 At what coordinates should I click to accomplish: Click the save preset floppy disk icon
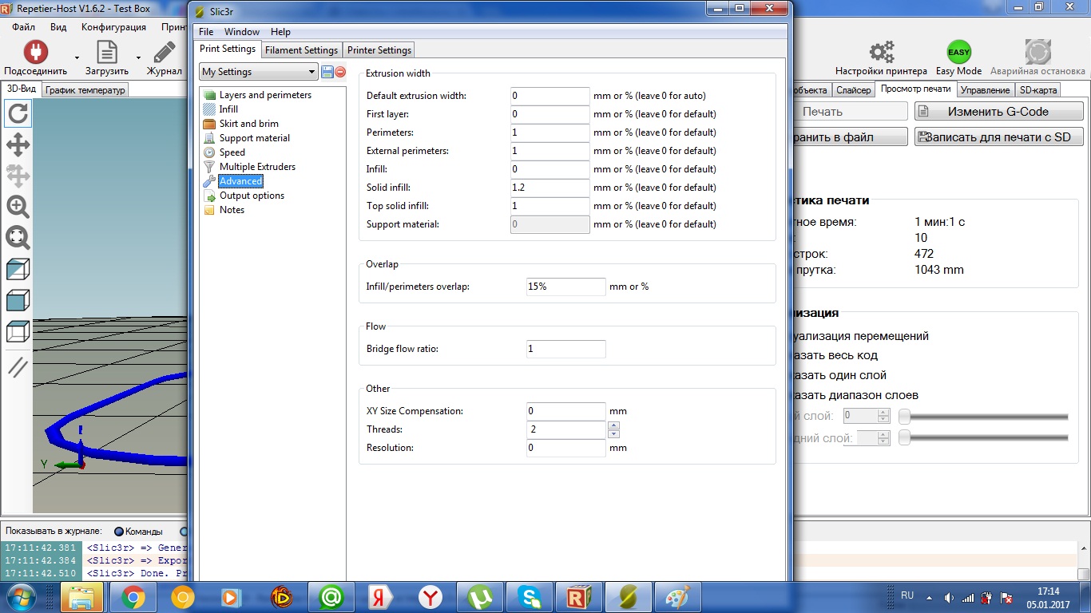[x=327, y=72]
